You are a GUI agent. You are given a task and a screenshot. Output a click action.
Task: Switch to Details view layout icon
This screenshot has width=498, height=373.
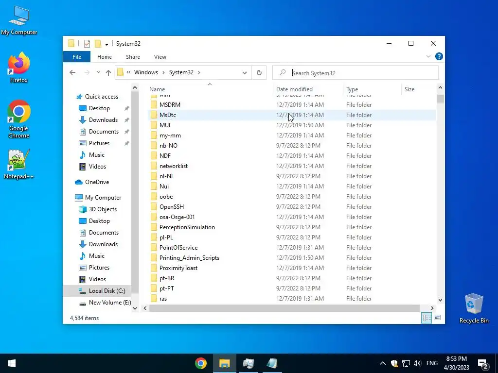(427, 318)
